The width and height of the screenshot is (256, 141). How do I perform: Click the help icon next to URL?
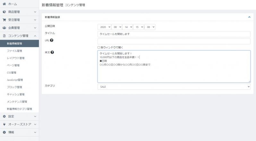click(x=52, y=40)
